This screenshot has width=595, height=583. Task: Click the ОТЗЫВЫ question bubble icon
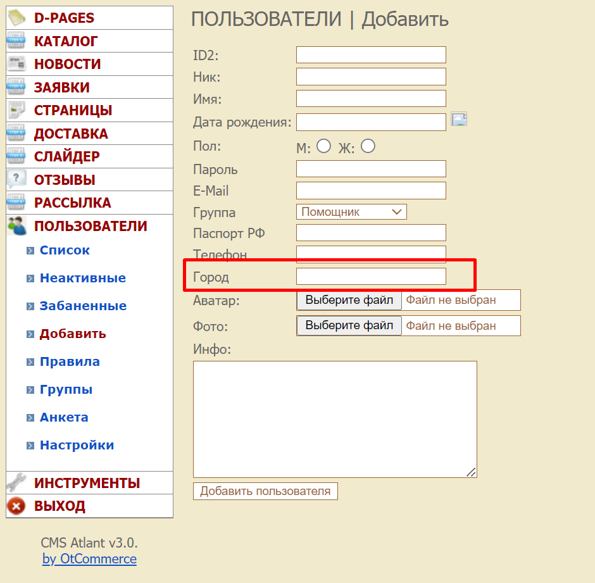click(16, 180)
